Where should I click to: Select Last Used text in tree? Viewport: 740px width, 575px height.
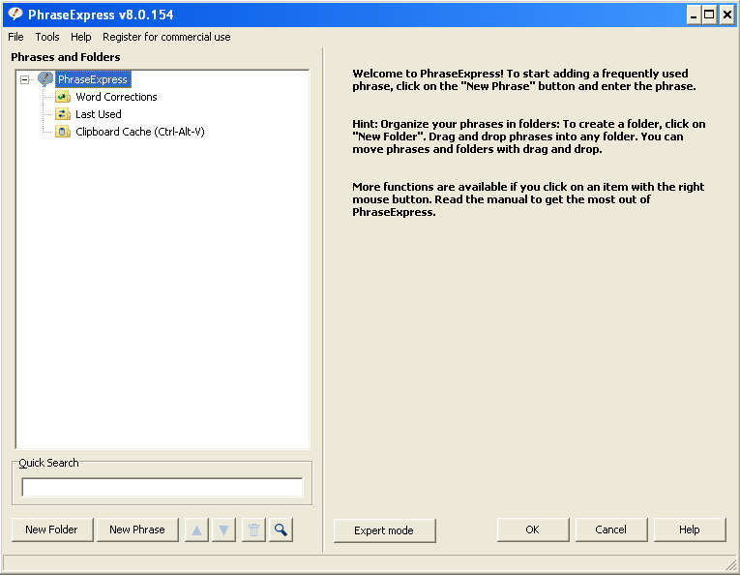coord(98,114)
